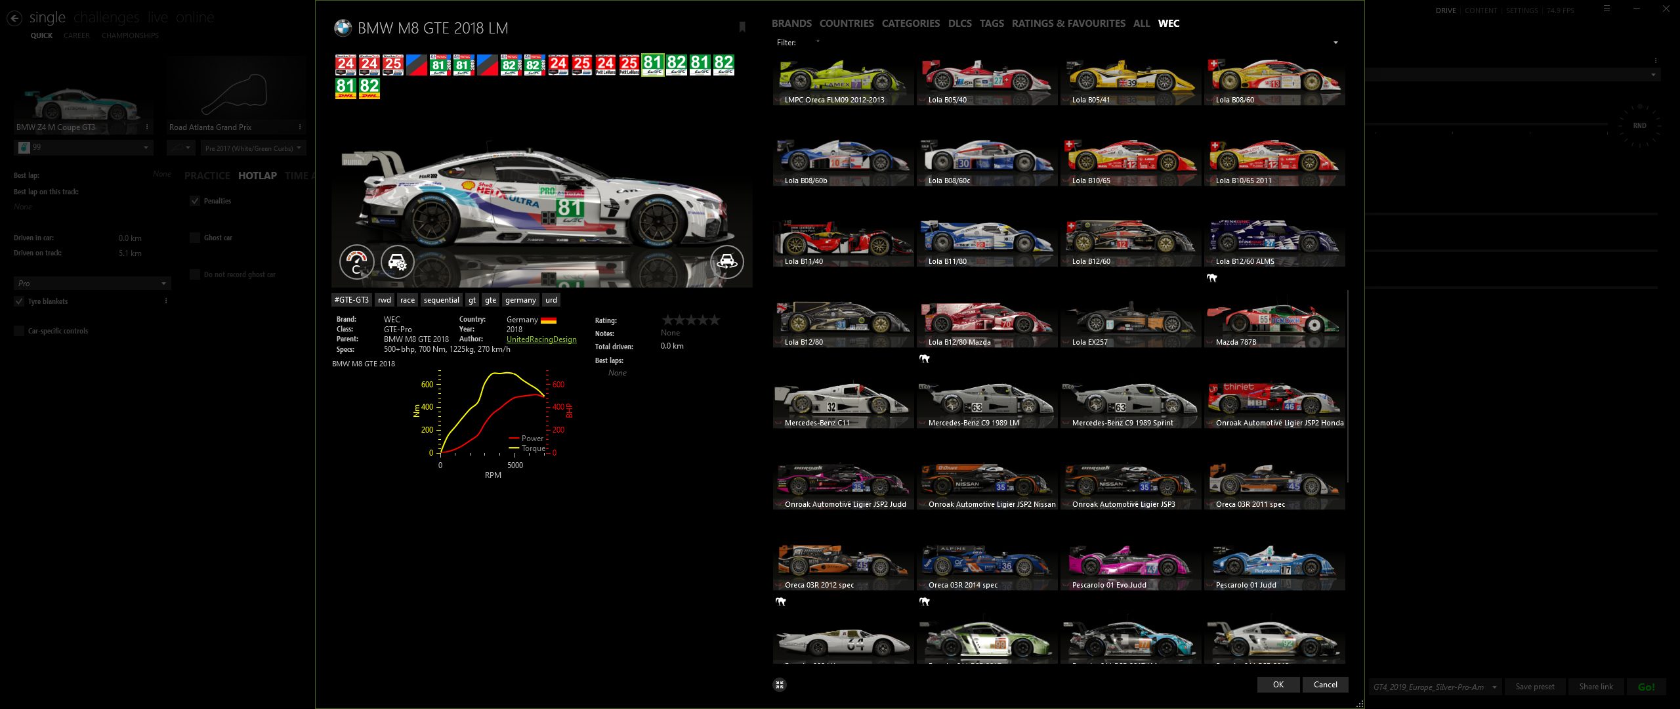This screenshot has height=709, width=1680.
Task: Enable the Car-specific controls checkbox
Action: (x=19, y=331)
